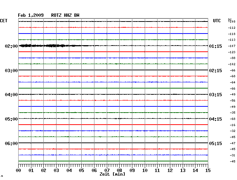The width and height of the screenshot is (237, 180).
Task: Click the CET time label '04:00'
Action: pyautogui.click(x=11, y=95)
